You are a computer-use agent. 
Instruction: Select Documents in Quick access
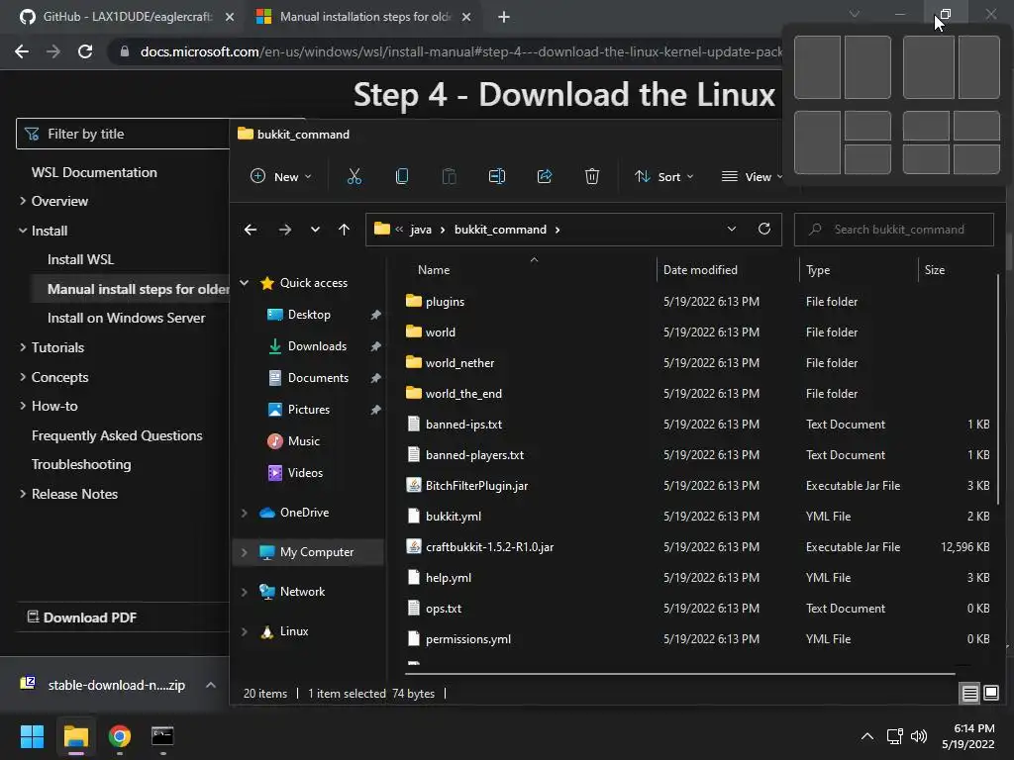(318, 378)
